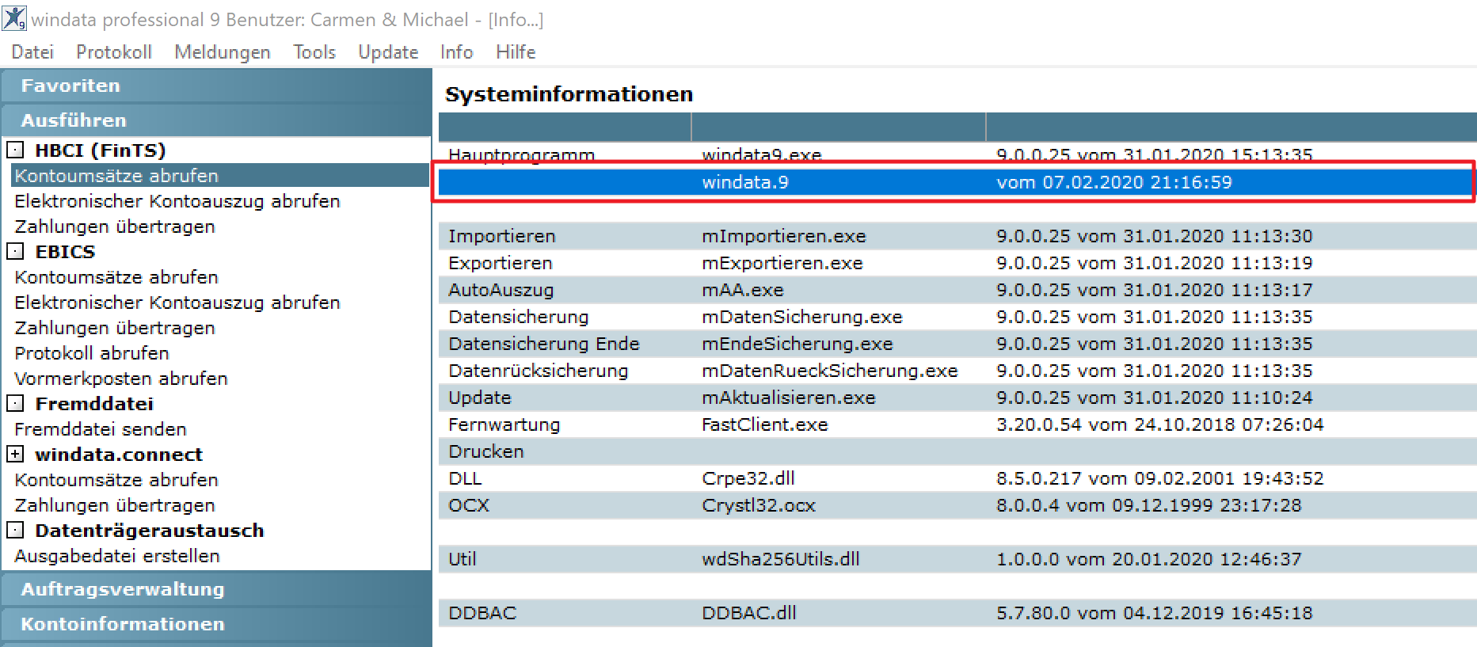Open the Meldungen menu
This screenshot has width=1477, height=647.
coord(223,52)
